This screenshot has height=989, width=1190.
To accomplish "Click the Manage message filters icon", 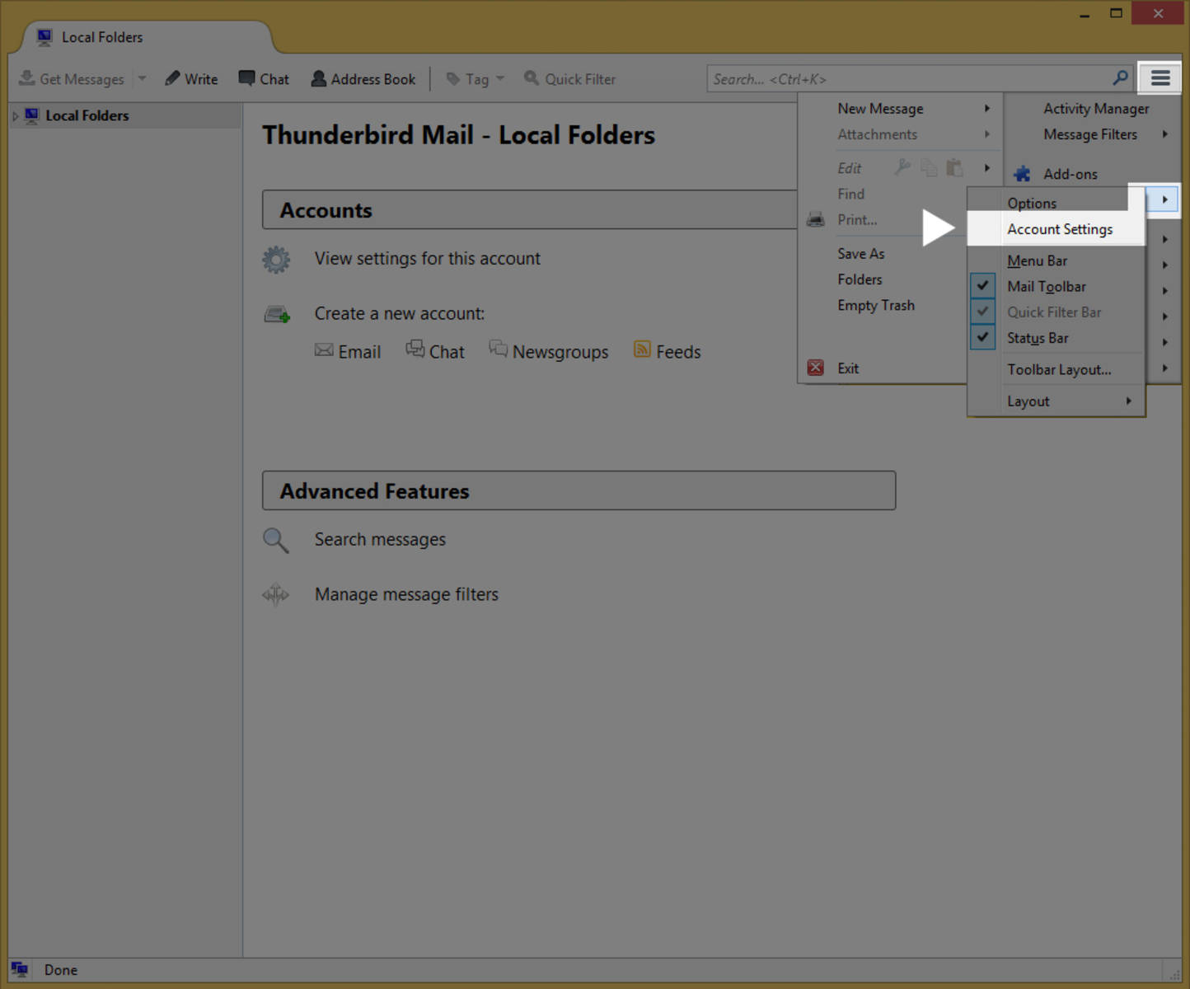I will pyautogui.click(x=275, y=594).
